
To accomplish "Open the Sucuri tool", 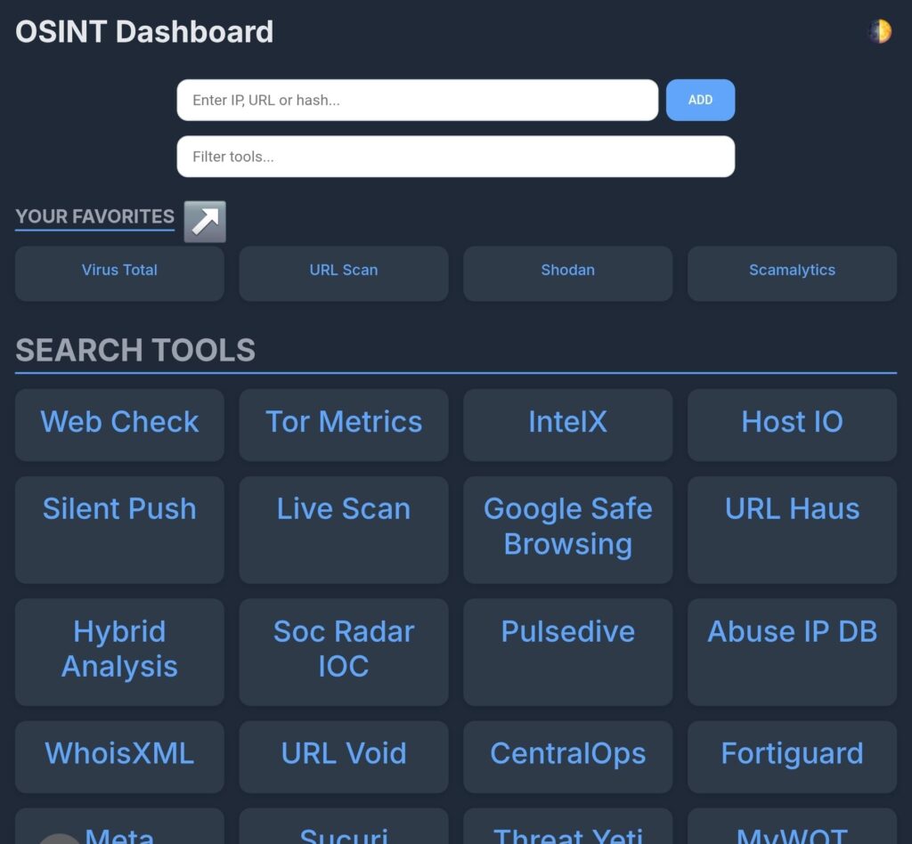I will pyautogui.click(x=343, y=826).
